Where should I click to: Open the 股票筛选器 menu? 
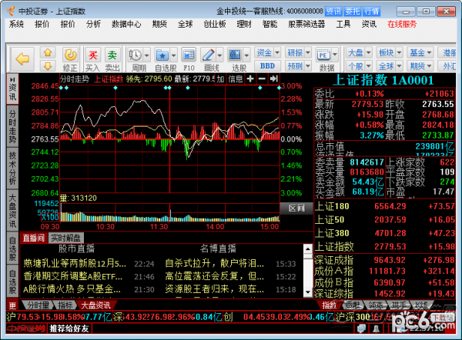(306, 24)
